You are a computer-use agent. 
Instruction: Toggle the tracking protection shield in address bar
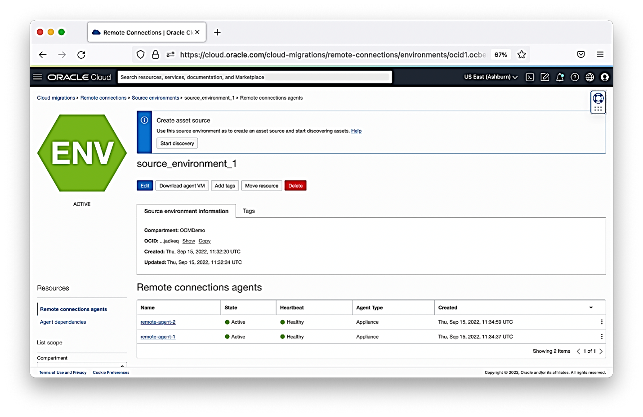coord(140,54)
